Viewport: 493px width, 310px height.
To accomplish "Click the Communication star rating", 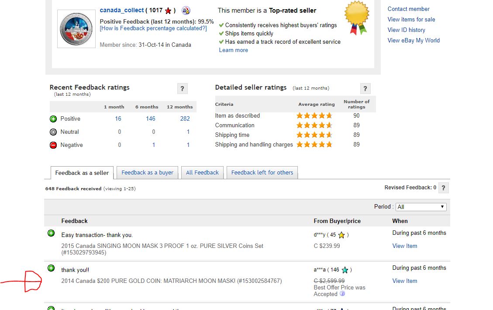I will coord(314,125).
